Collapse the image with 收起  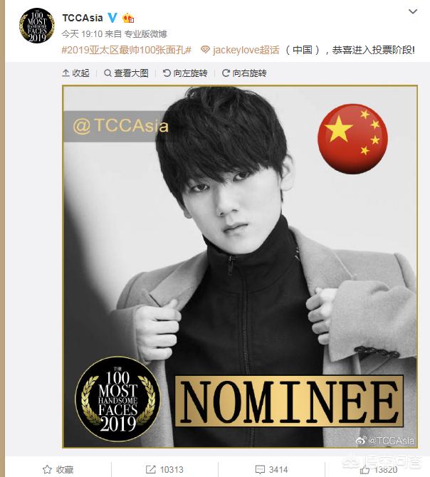tap(75, 73)
